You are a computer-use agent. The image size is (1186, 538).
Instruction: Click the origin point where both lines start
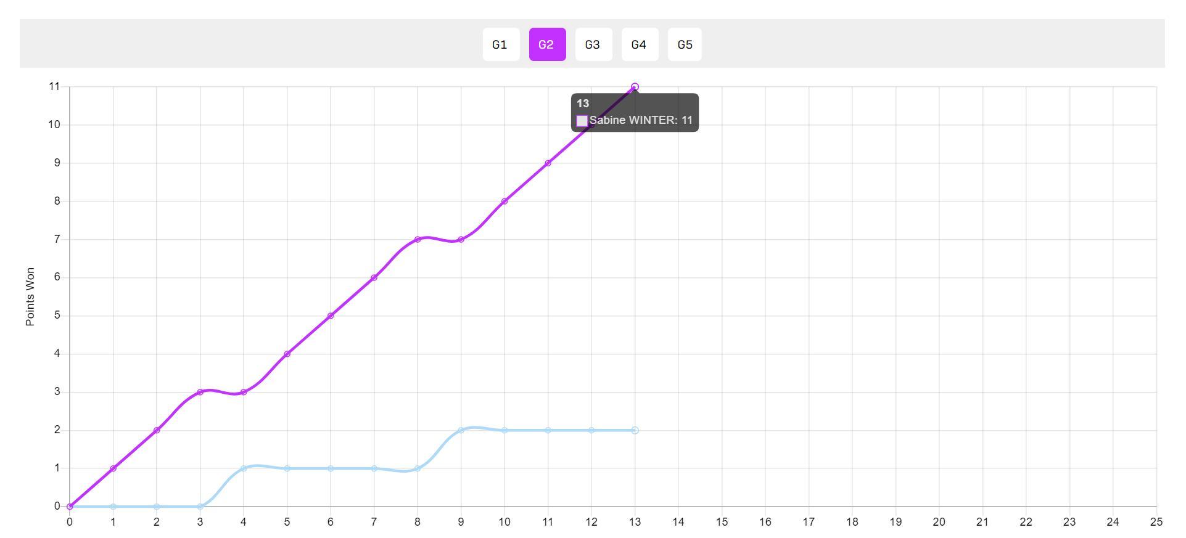pos(70,507)
